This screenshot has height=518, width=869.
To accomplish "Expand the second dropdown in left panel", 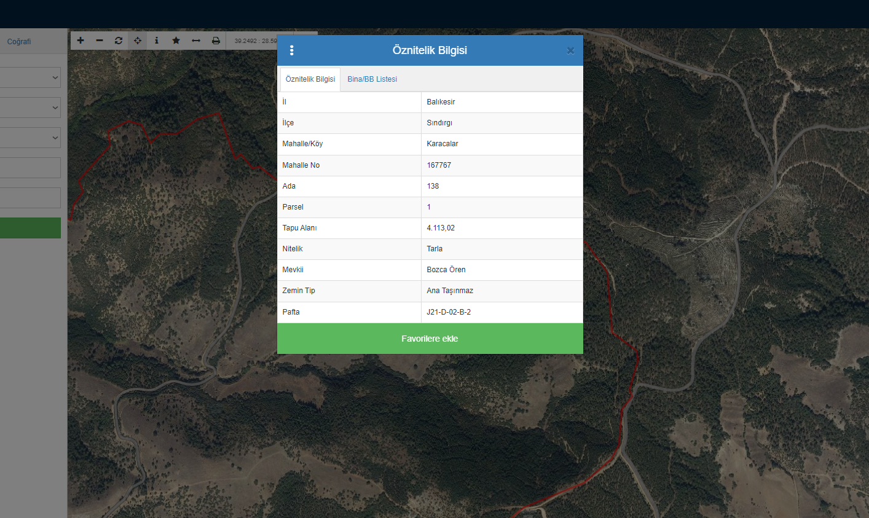I will [x=31, y=108].
